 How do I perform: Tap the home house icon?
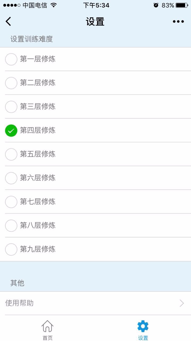48,326
